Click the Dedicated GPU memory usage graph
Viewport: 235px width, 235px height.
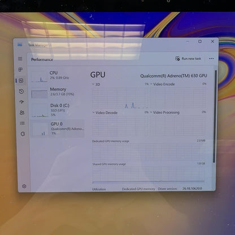(149, 152)
